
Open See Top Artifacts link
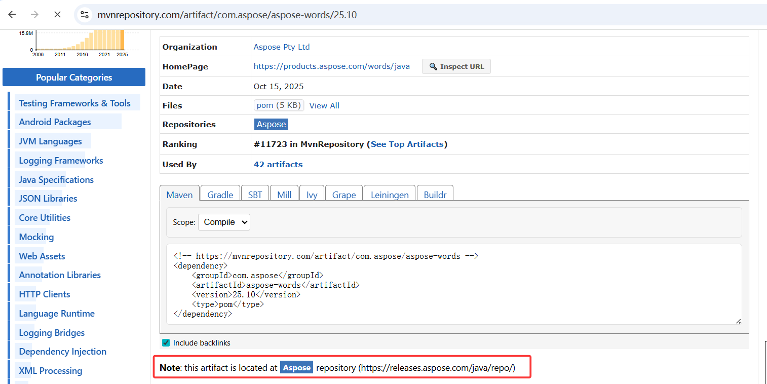407,144
